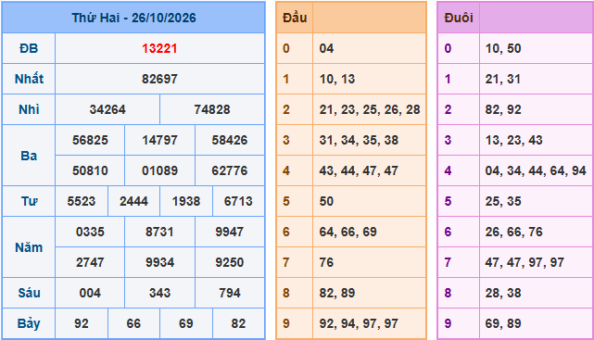Click the Đuôi table values '69, 89'
The height and width of the screenshot is (340, 594).
click(x=503, y=323)
